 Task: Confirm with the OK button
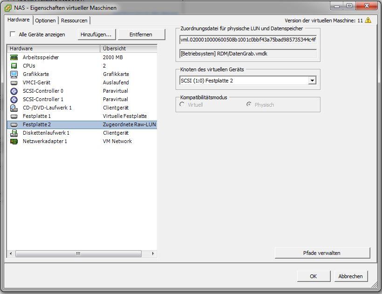point(314,276)
